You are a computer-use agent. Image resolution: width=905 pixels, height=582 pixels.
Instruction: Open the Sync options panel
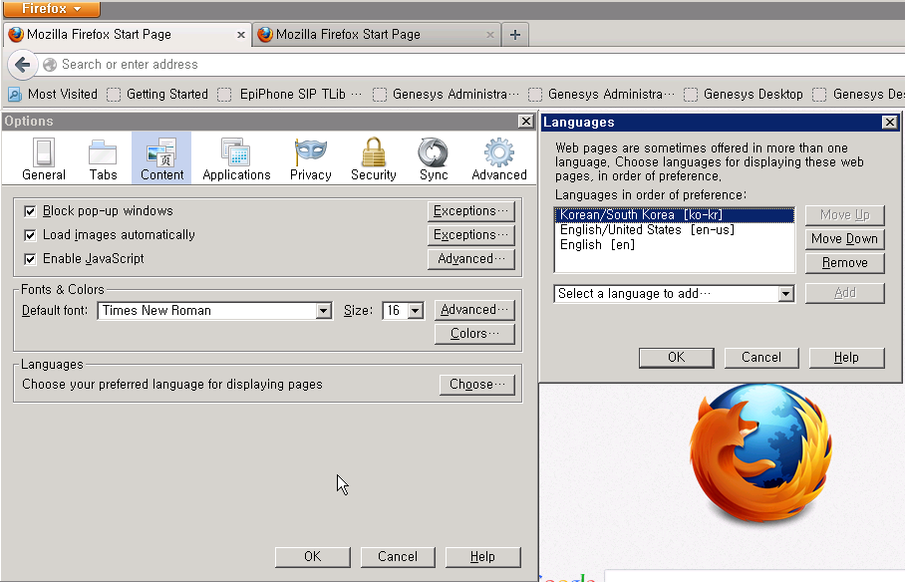434,158
